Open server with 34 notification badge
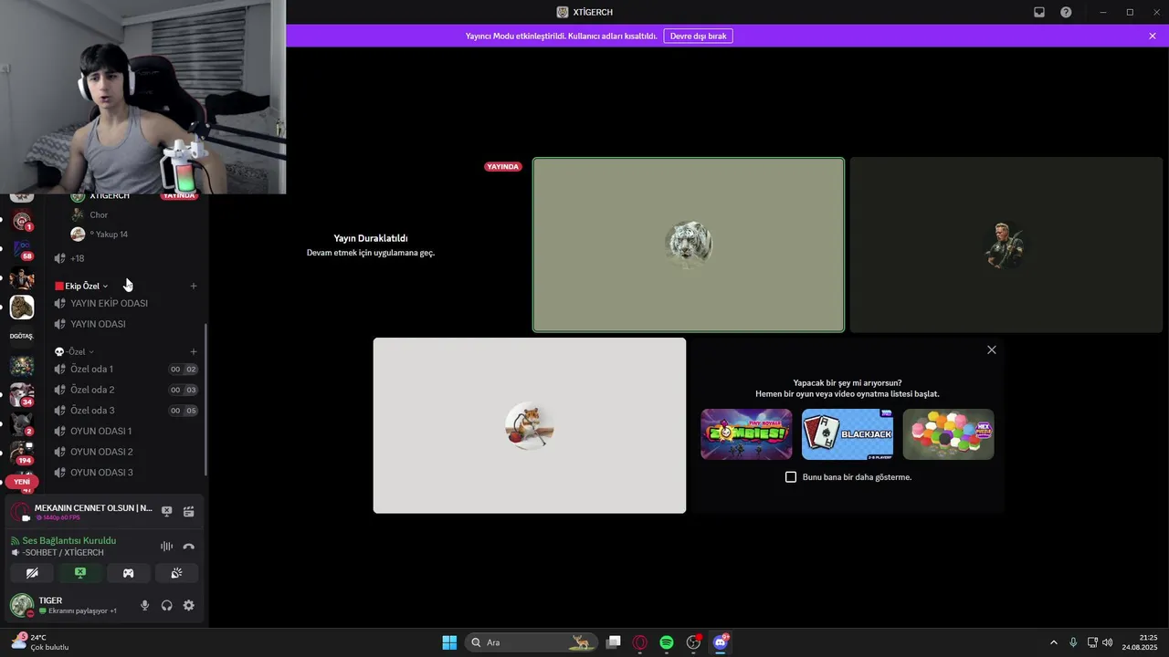Image resolution: width=1169 pixels, height=657 pixels. pyautogui.click(x=22, y=395)
